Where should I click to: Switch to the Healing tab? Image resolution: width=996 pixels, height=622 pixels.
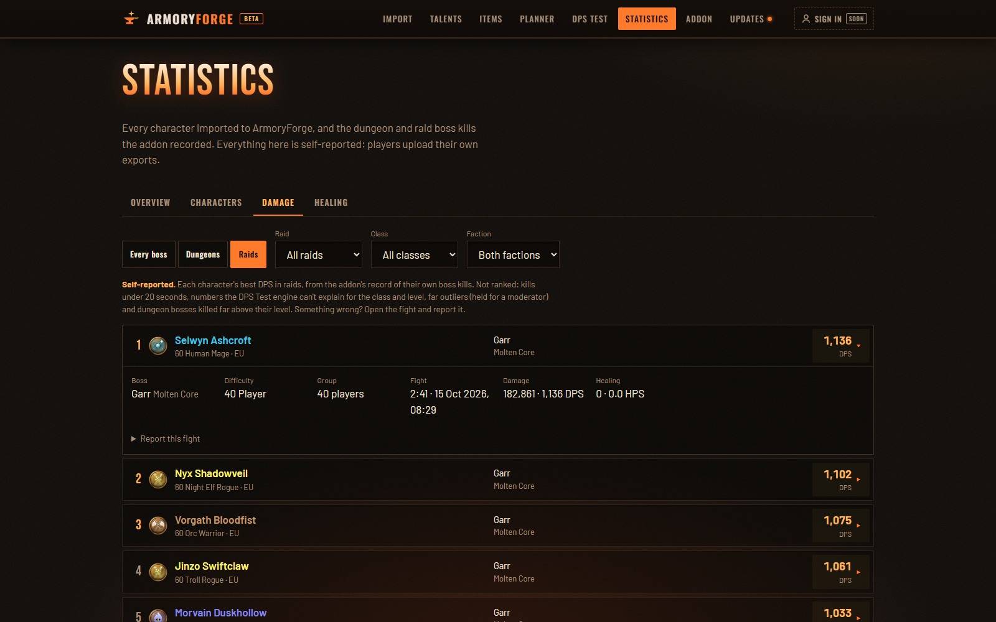point(331,203)
